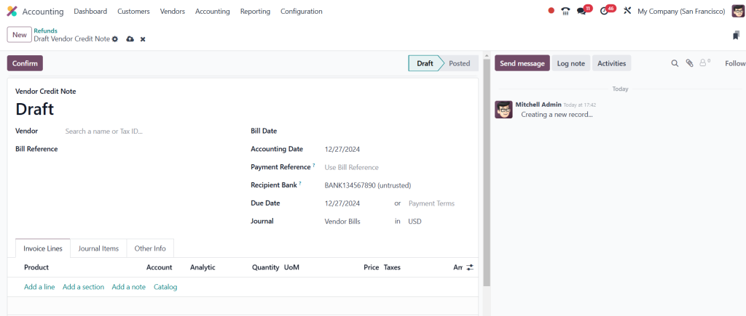Click the Confirm button

(25, 63)
